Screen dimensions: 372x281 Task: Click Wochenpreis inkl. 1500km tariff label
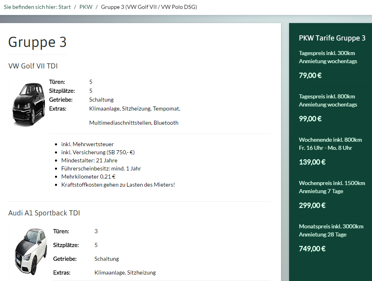click(332, 183)
